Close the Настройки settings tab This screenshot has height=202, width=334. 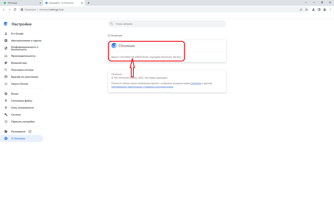[82, 3]
